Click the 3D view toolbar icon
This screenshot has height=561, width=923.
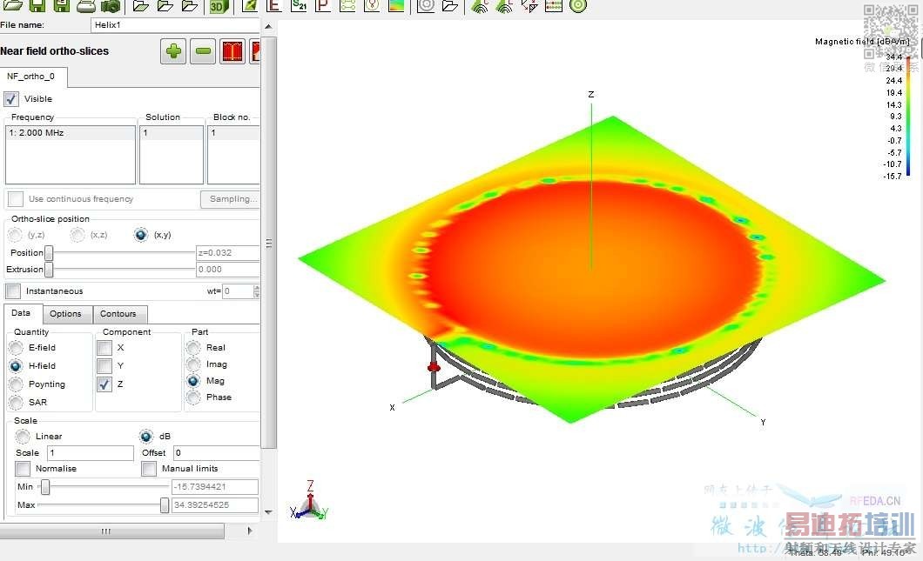tap(218, 6)
